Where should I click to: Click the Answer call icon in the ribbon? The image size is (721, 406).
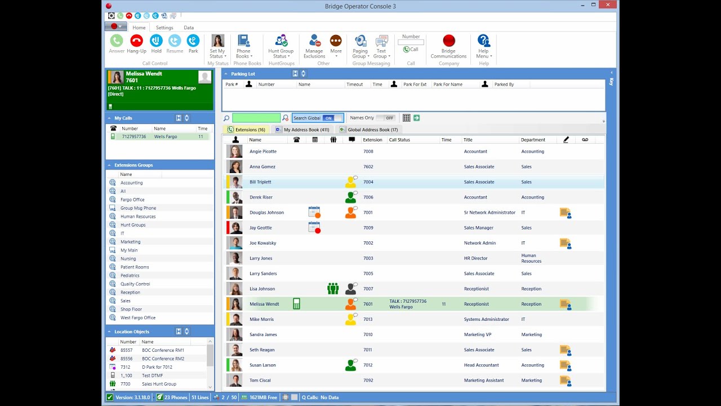coord(117,44)
